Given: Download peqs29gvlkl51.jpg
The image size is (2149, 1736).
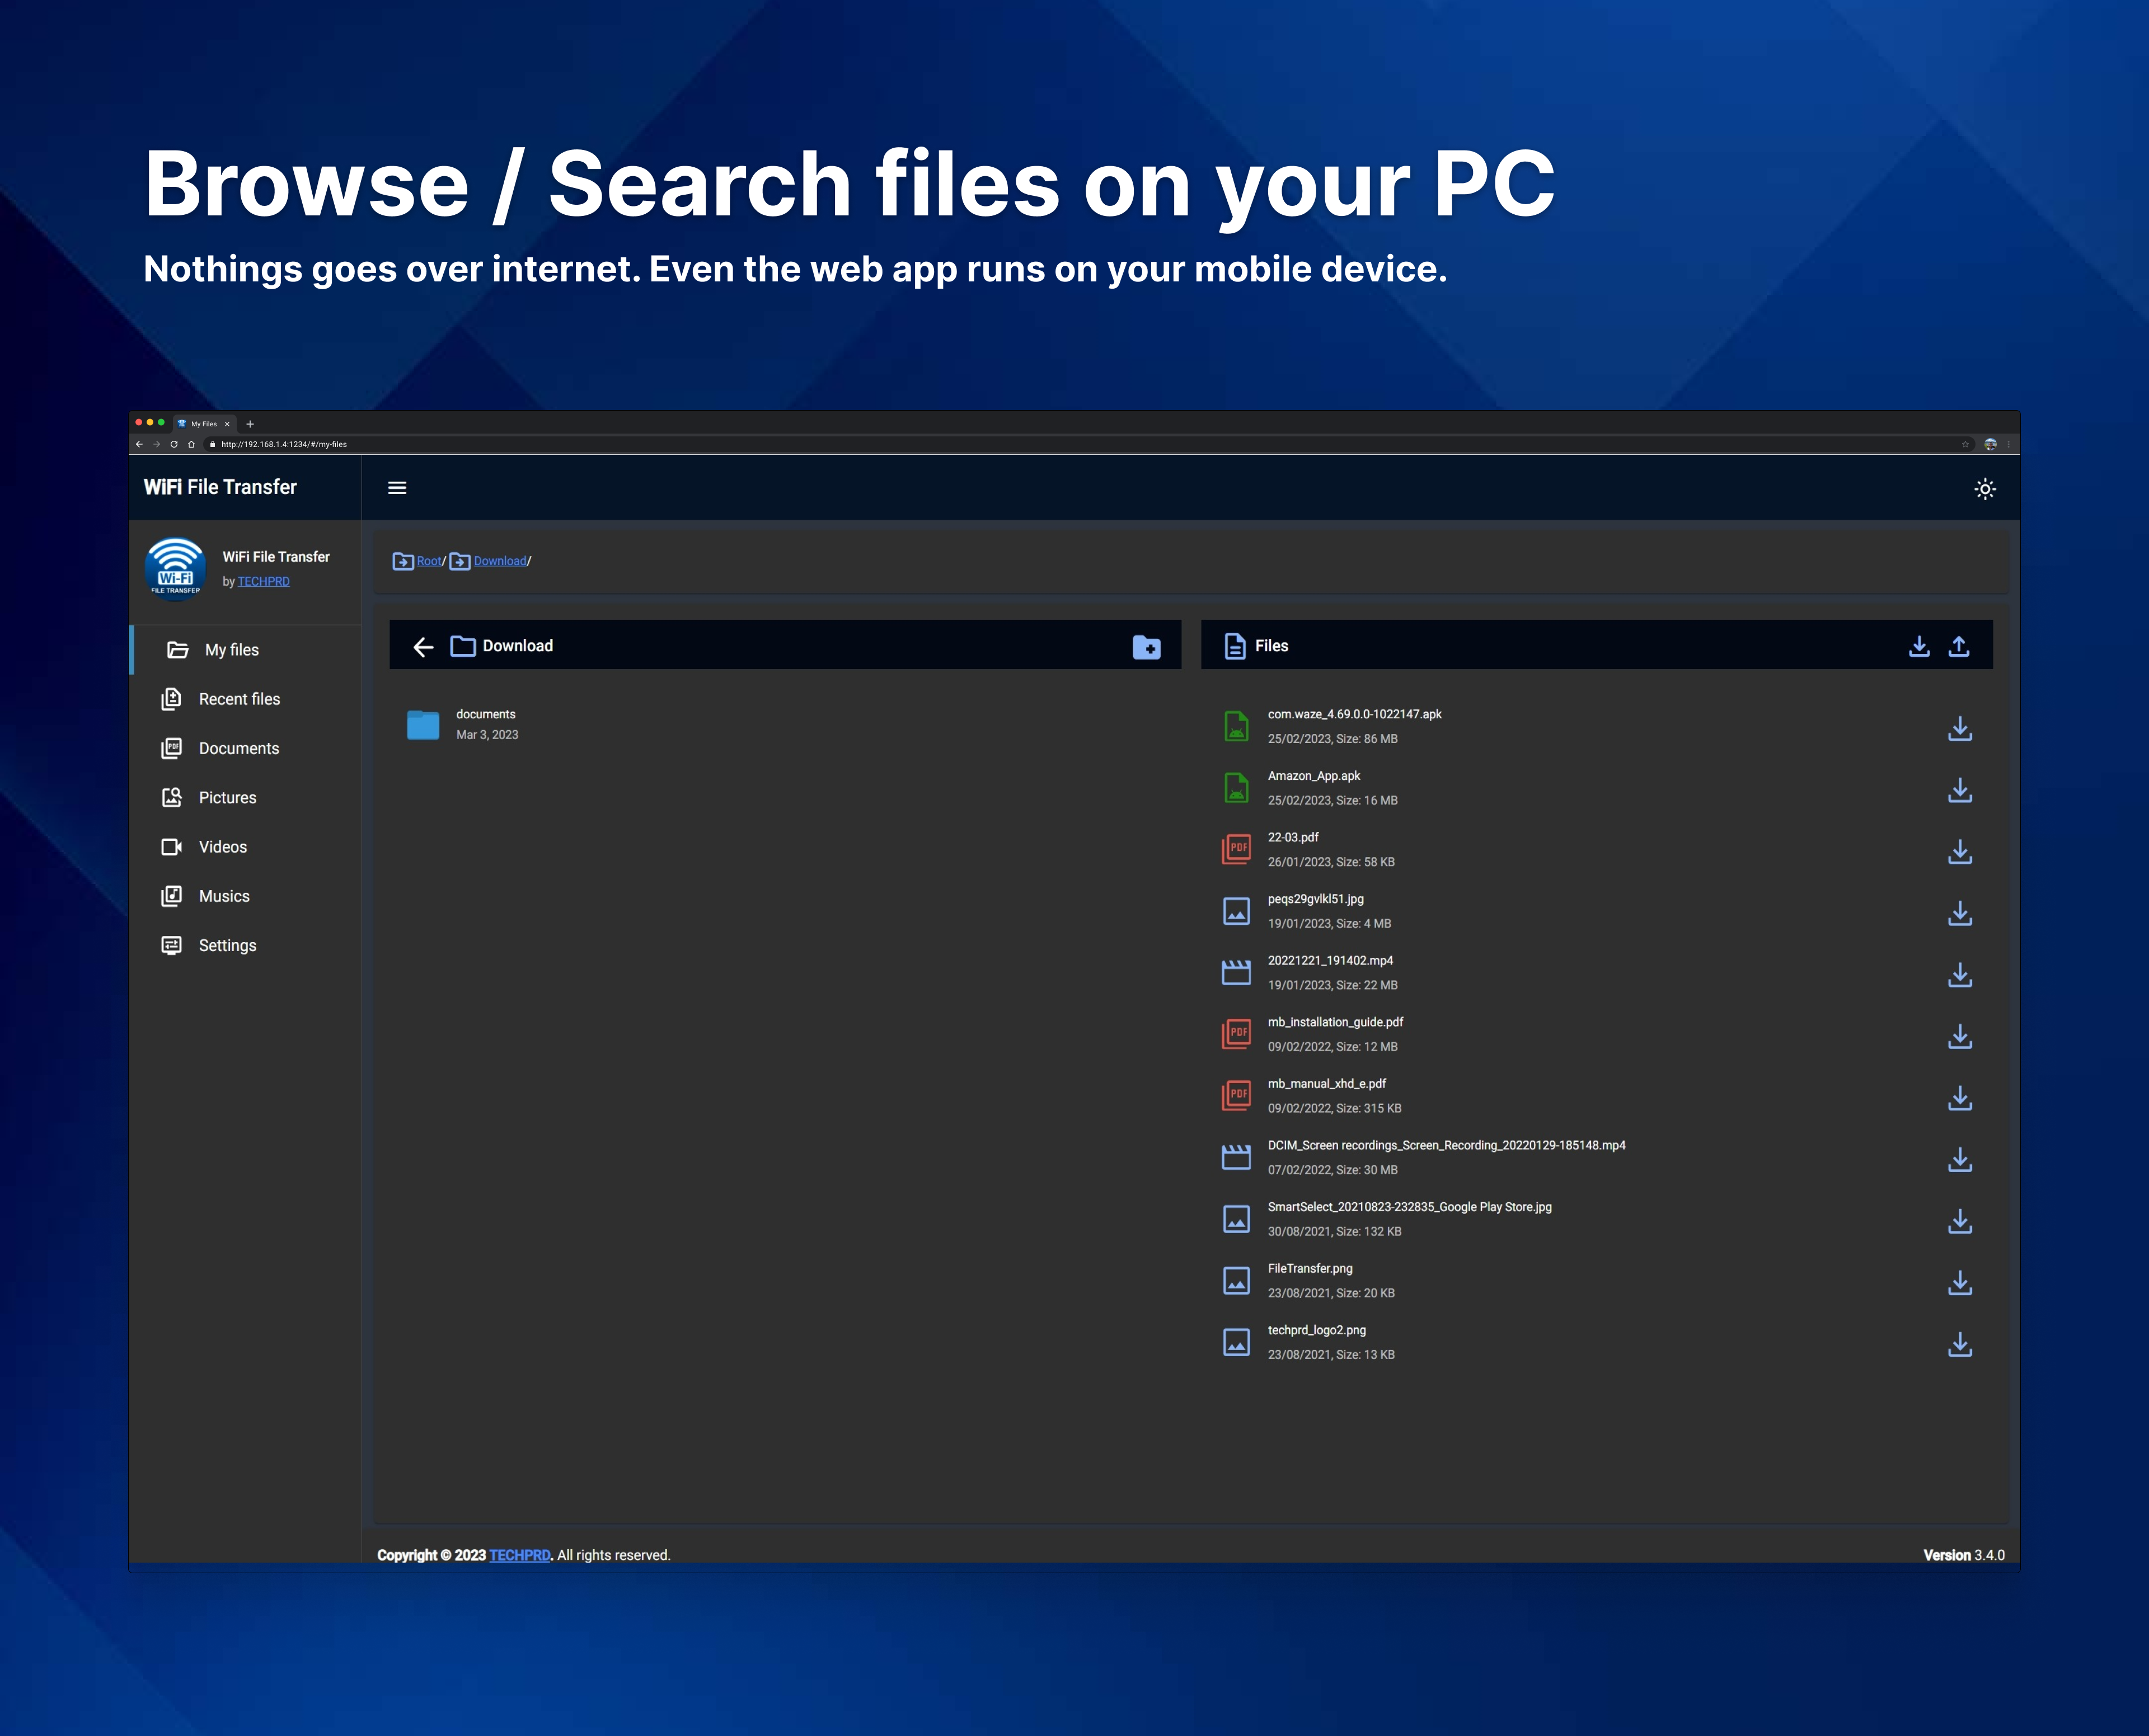Looking at the screenshot, I should point(1960,913).
